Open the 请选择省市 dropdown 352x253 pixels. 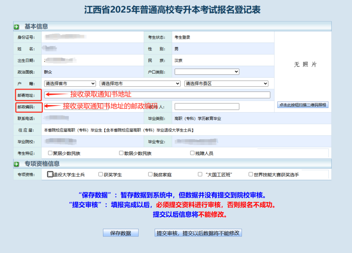click(x=70, y=83)
